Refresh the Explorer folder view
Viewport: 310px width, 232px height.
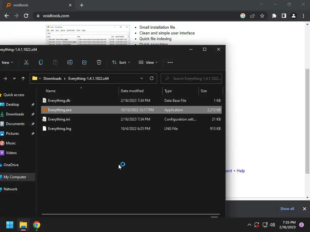pos(152,78)
